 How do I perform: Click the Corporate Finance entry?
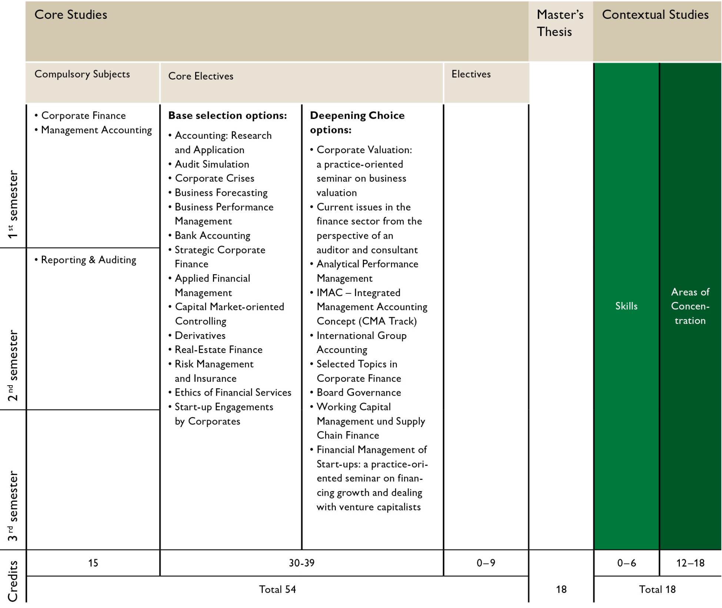click(83, 115)
